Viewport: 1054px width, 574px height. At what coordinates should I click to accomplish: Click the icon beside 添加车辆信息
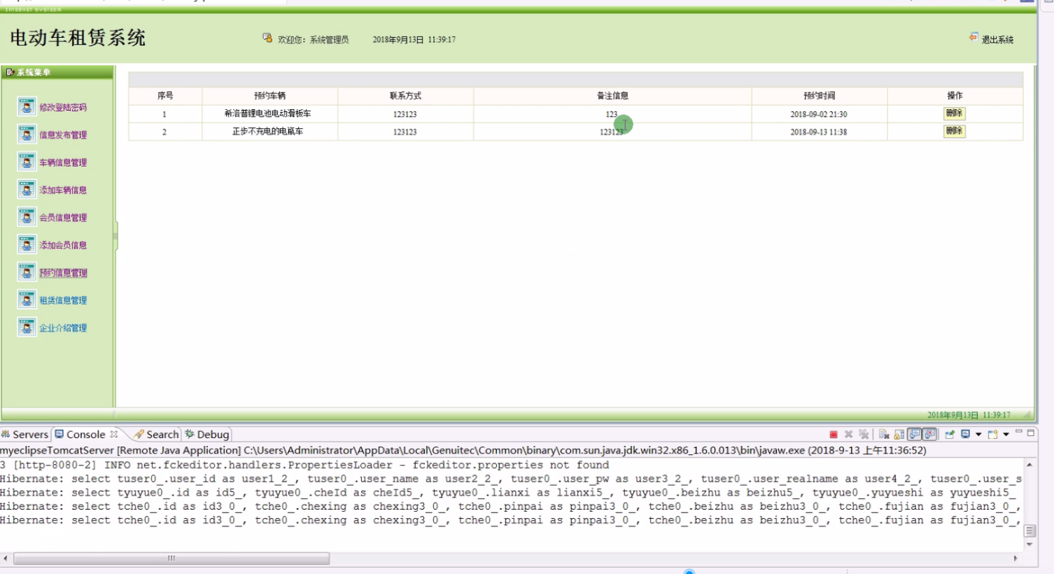[x=27, y=190]
